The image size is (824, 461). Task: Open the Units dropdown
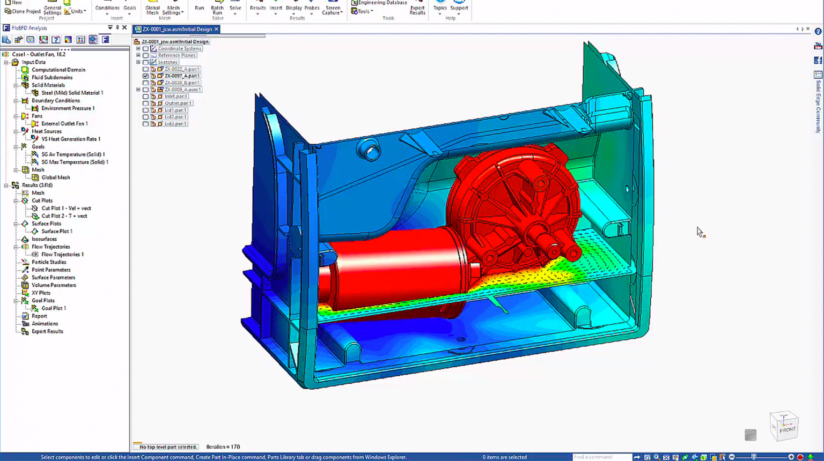click(77, 10)
